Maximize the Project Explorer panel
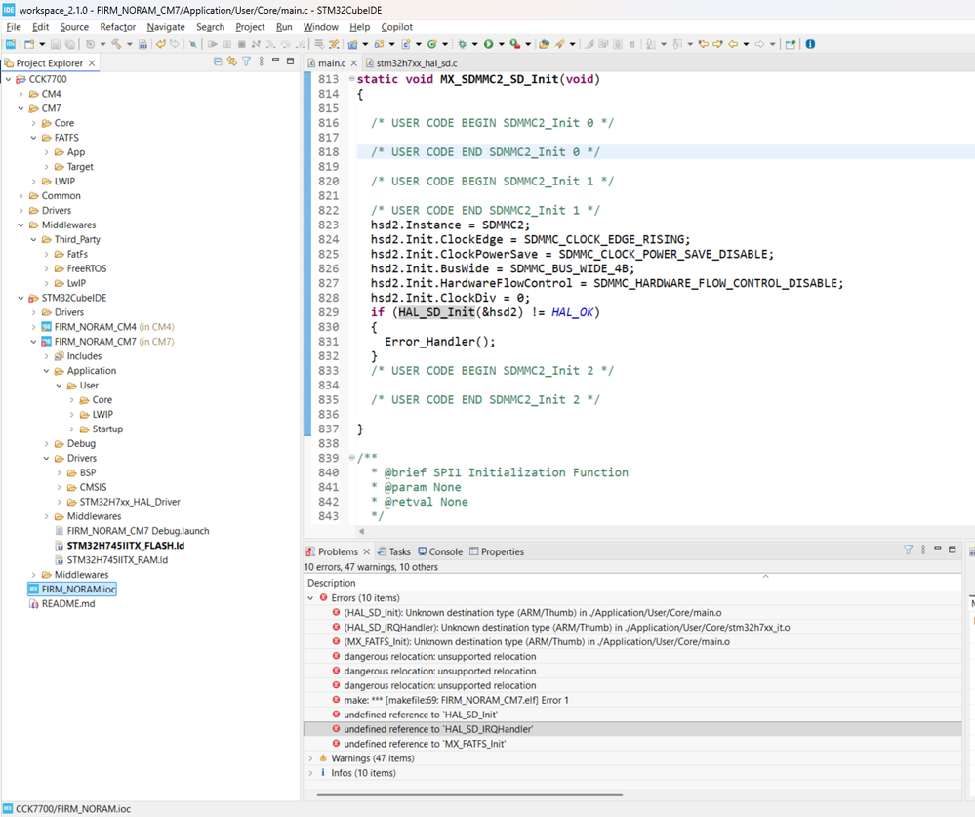 [x=291, y=61]
